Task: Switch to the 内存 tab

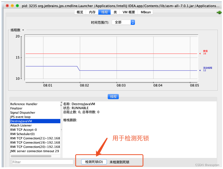Action: pyautogui.click(x=92, y=12)
